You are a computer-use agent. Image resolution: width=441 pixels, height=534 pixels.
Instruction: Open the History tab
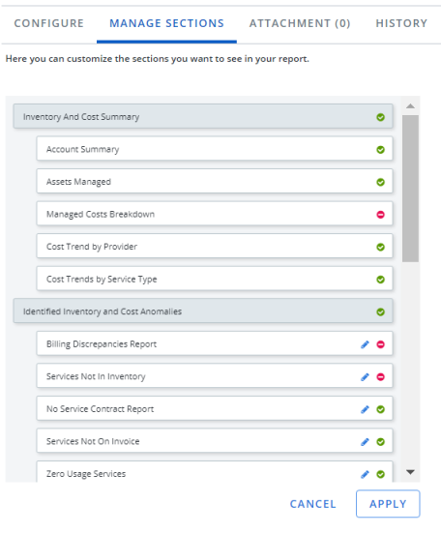[401, 23]
